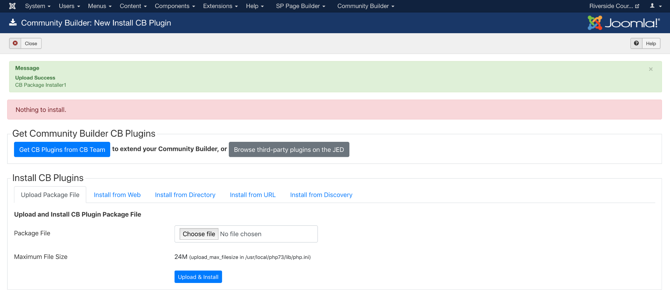The width and height of the screenshot is (670, 291).
Task: Click the question mark help icon
Action: point(636,43)
